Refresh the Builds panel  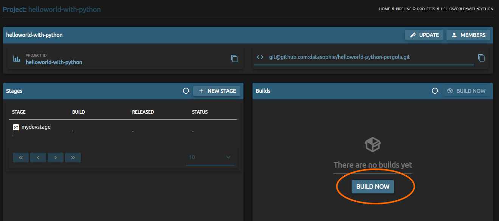click(x=435, y=91)
